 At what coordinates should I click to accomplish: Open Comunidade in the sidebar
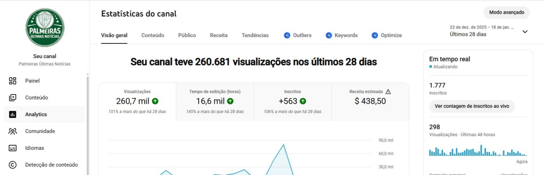[x=45, y=131]
